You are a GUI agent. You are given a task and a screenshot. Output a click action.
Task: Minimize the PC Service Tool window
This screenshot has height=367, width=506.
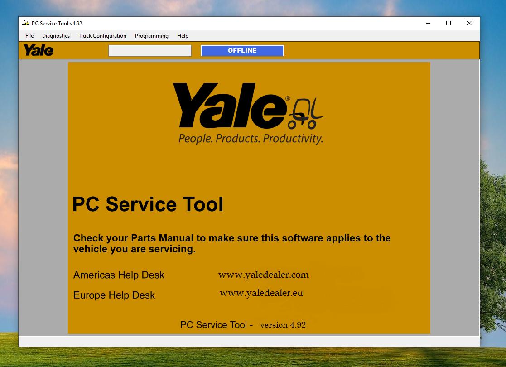pos(428,23)
